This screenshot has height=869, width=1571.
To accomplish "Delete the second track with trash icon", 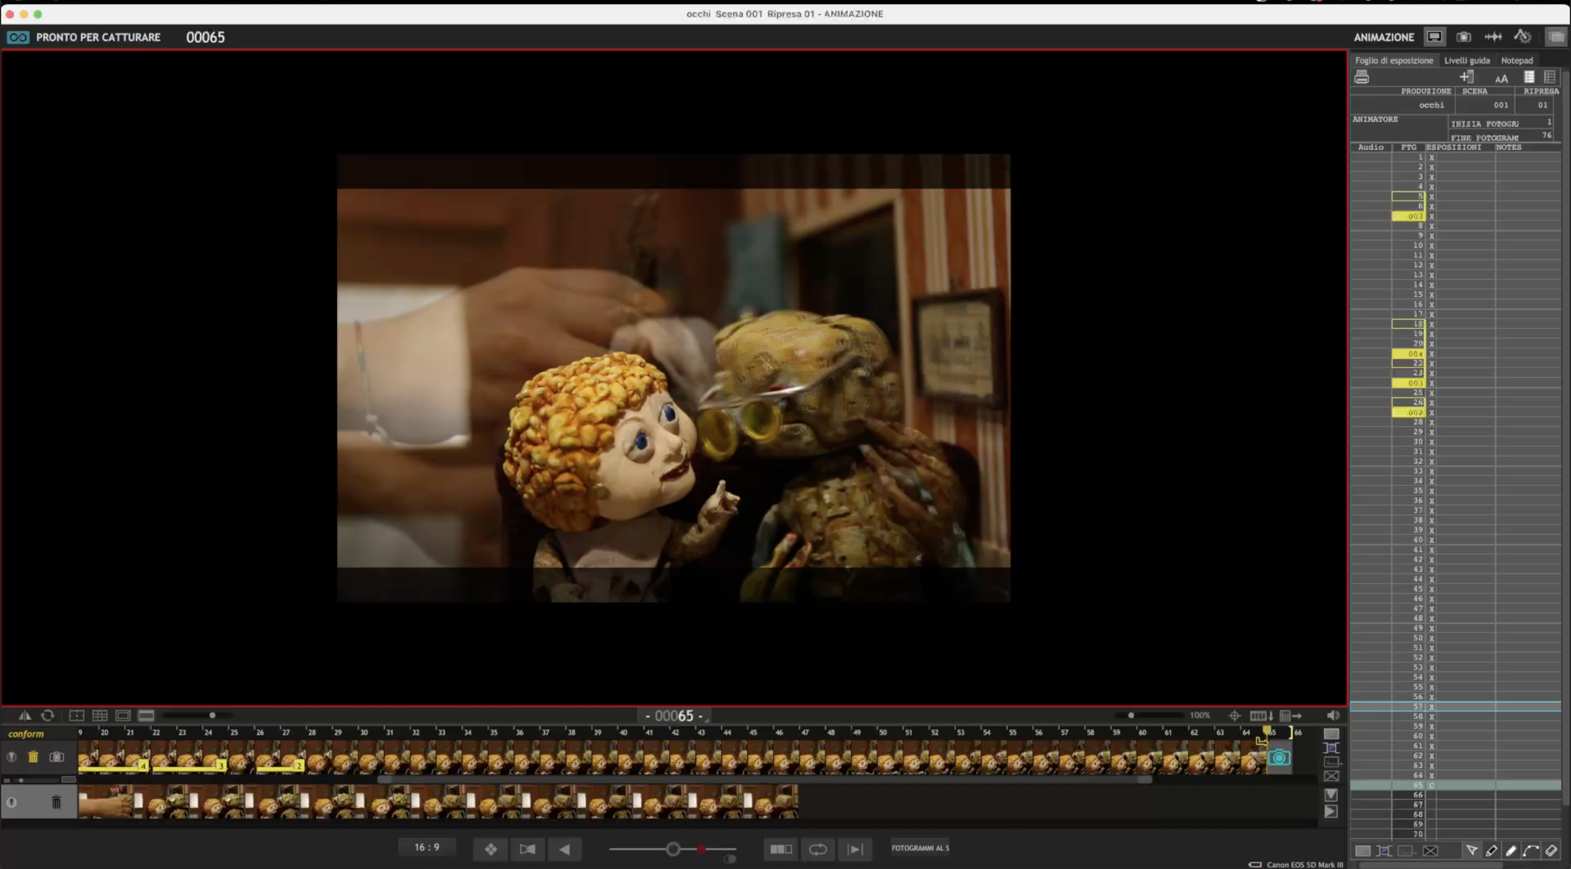I will pos(56,802).
